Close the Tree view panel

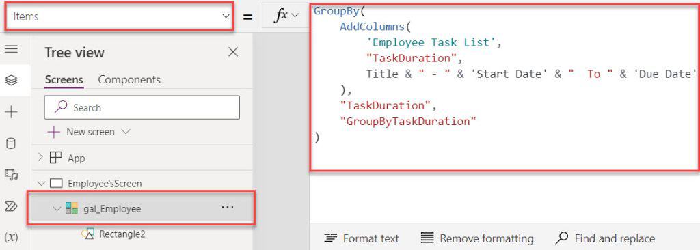click(233, 52)
